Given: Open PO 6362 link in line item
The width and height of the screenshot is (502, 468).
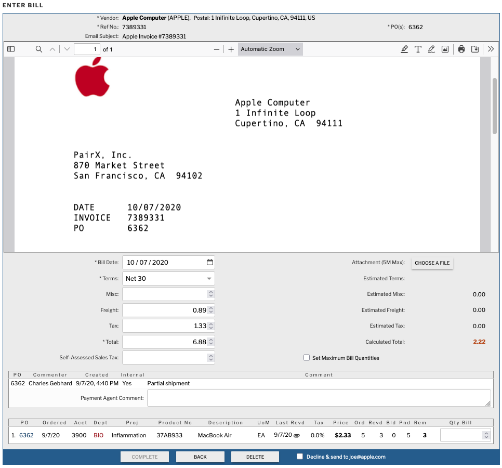Looking at the screenshot, I should [26, 435].
